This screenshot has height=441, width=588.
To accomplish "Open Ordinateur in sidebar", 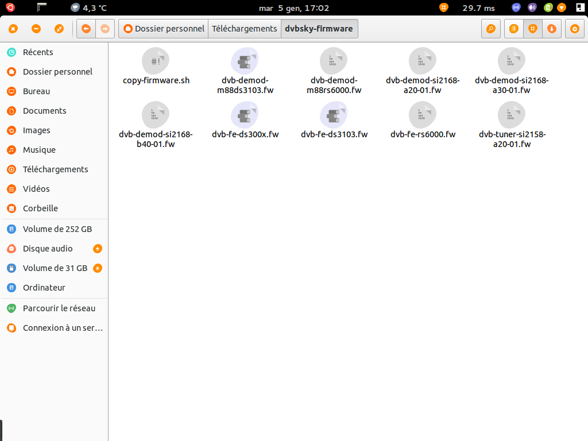I will point(55,288).
